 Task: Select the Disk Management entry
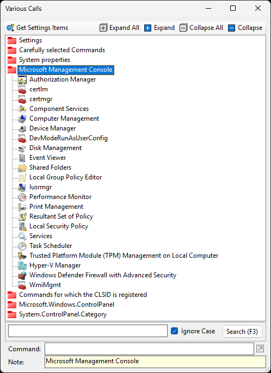tap(56, 148)
